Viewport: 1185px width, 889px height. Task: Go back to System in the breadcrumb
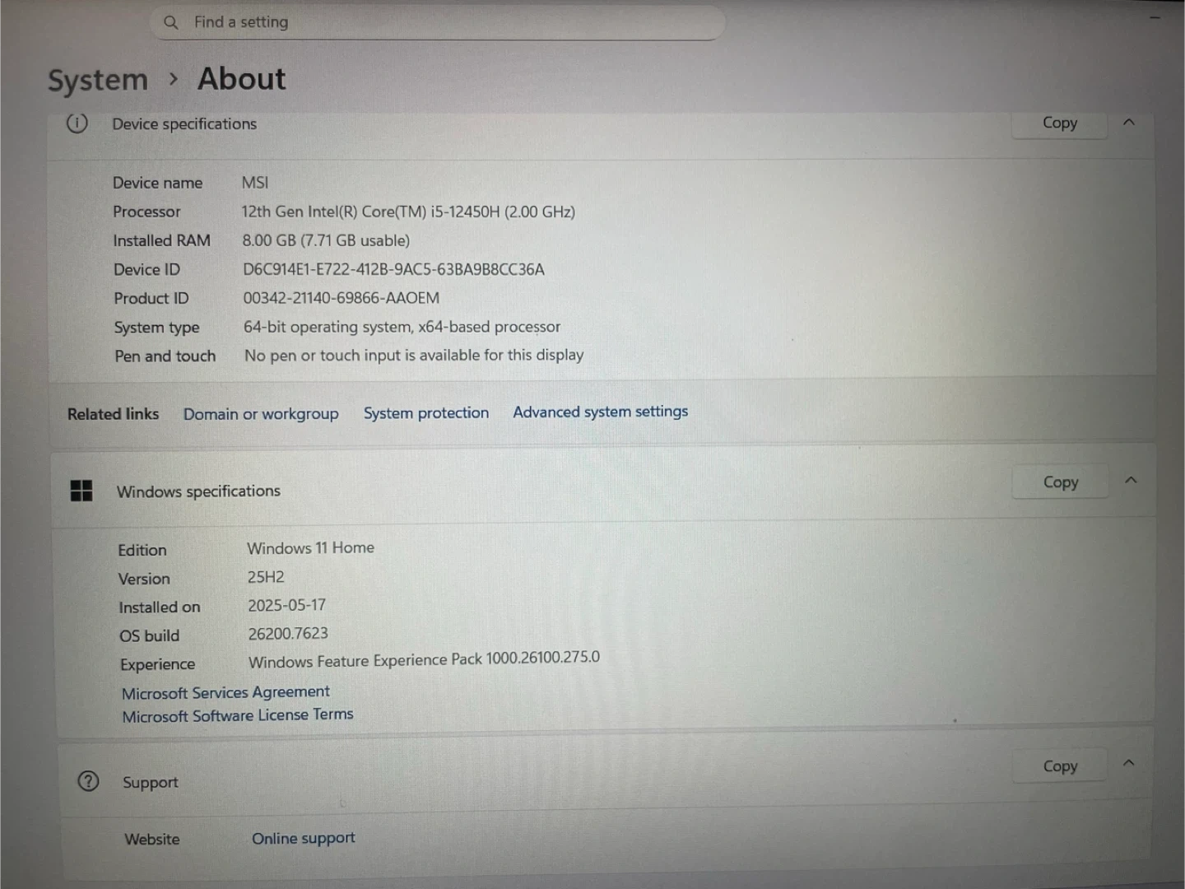click(98, 81)
